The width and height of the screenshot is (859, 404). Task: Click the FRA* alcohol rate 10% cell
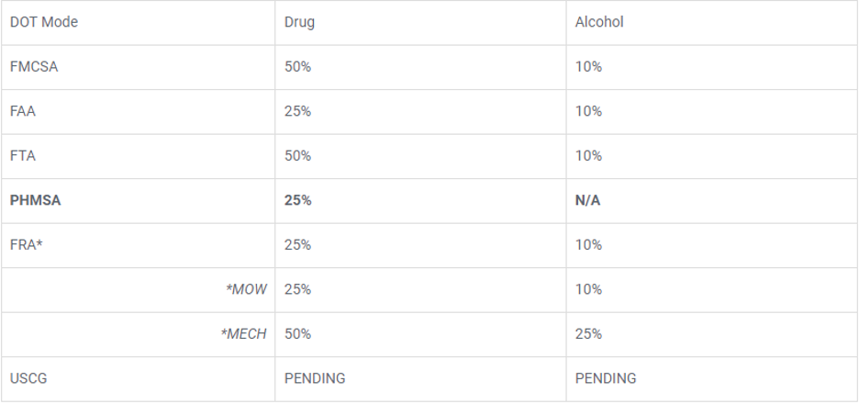[x=588, y=245]
